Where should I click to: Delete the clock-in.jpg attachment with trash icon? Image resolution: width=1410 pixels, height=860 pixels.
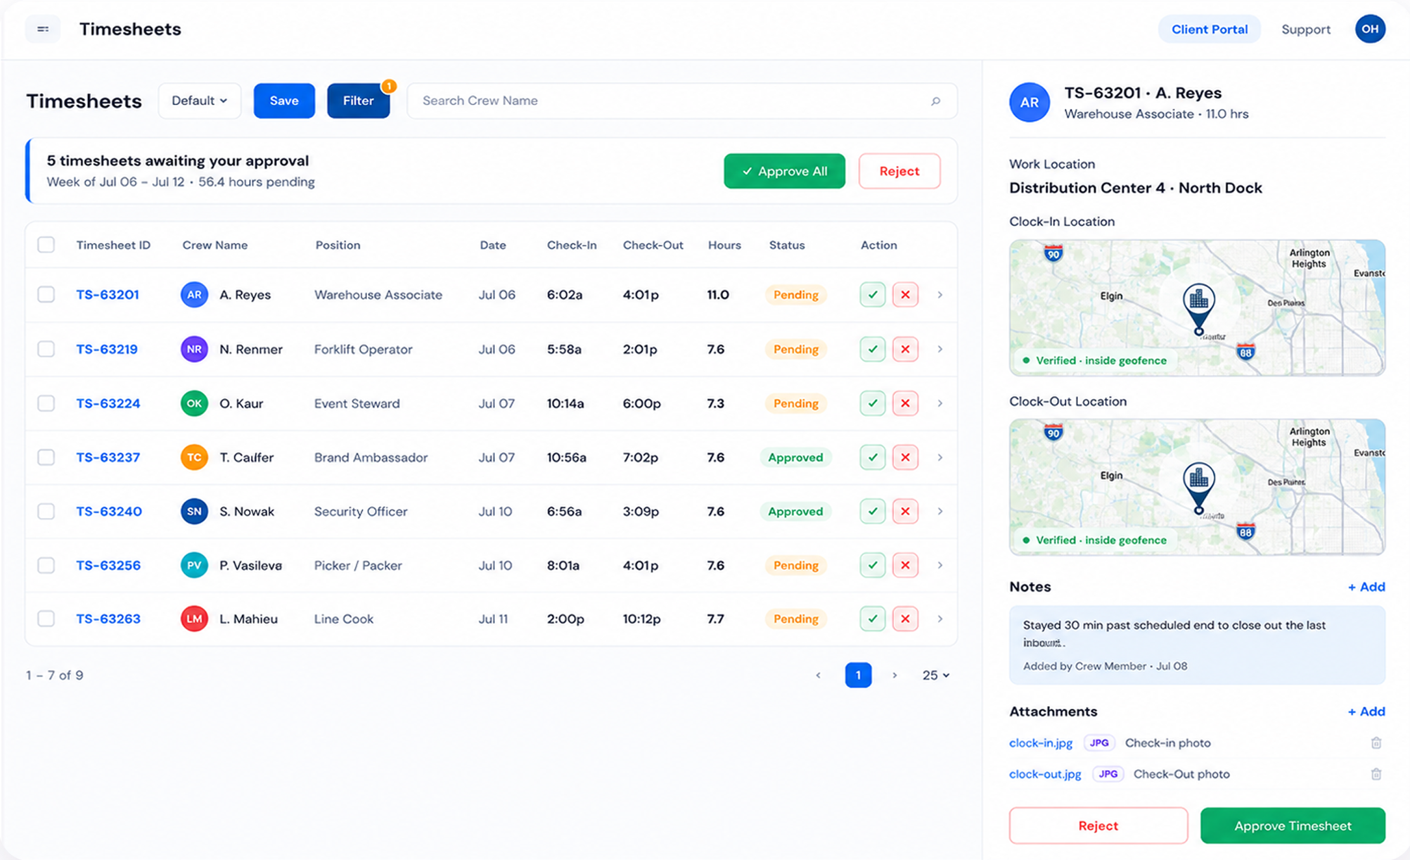pos(1376,743)
